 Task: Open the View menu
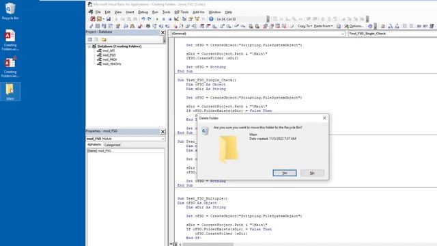click(x=118, y=12)
